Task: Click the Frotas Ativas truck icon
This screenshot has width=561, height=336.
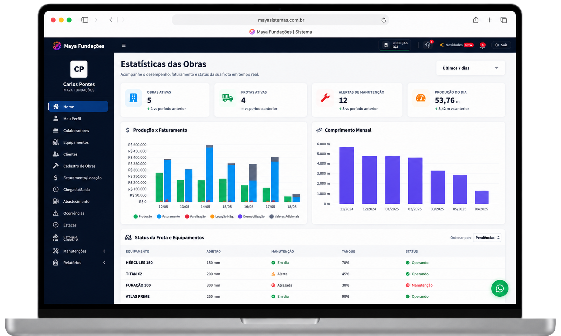Action: coord(227,98)
